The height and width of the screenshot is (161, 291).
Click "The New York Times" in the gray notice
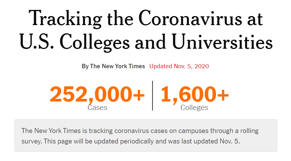51,131
